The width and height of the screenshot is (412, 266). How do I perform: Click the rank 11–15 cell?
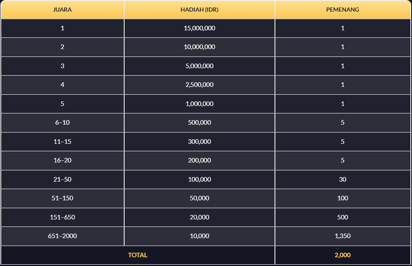coord(62,142)
